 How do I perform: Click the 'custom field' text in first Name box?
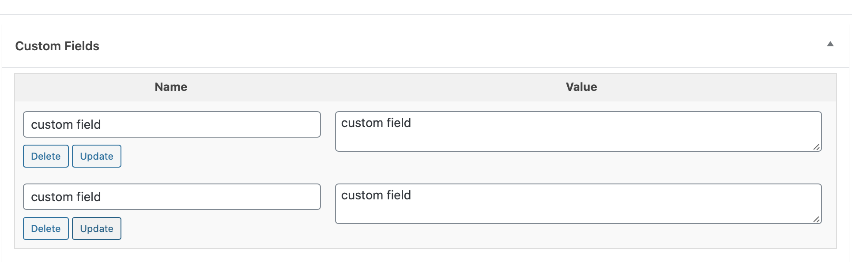[x=66, y=125]
